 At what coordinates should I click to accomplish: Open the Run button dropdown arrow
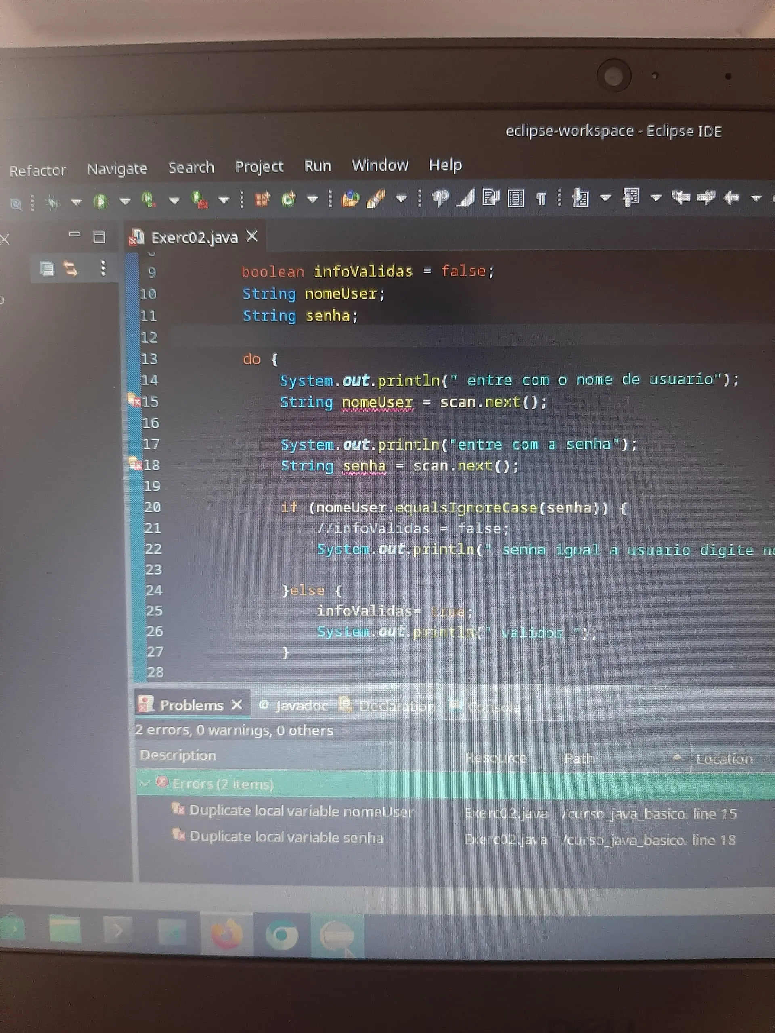click(125, 201)
